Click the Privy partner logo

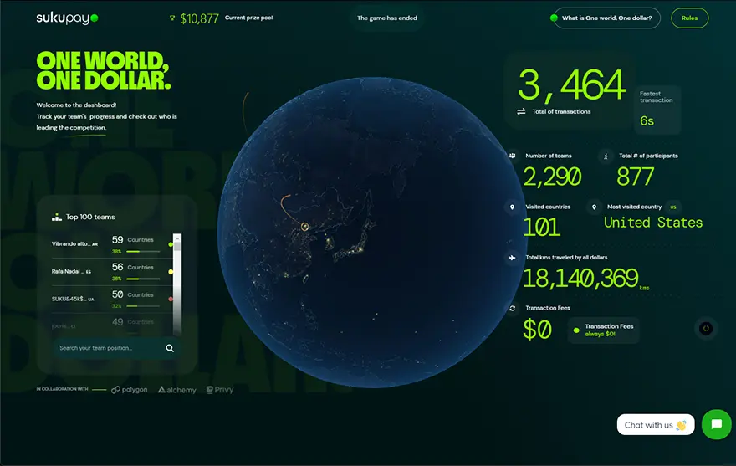pos(220,389)
